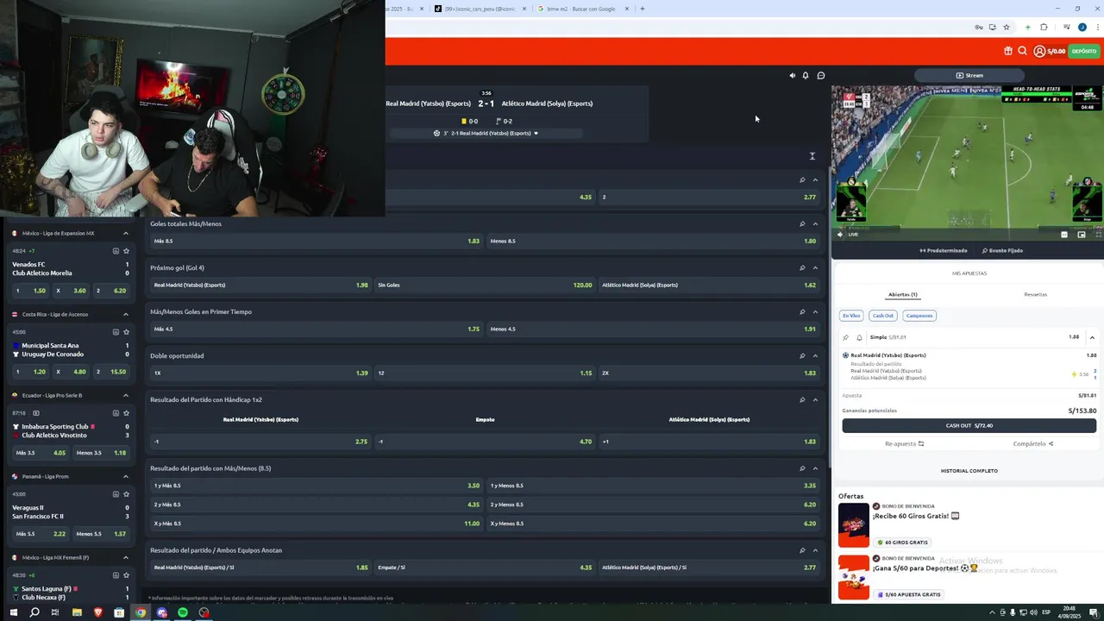Collapse Resultado del Partido con Hándicap market
The image size is (1104, 621).
[815, 399]
